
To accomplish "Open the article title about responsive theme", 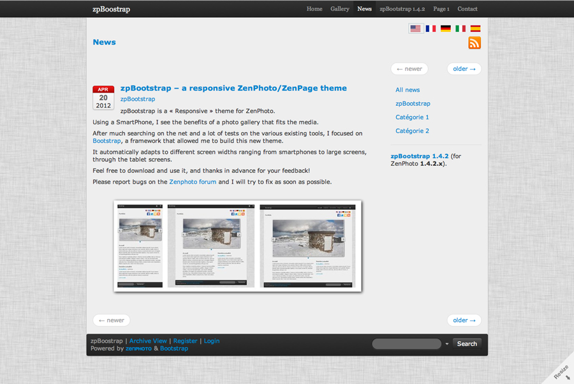I will point(233,88).
